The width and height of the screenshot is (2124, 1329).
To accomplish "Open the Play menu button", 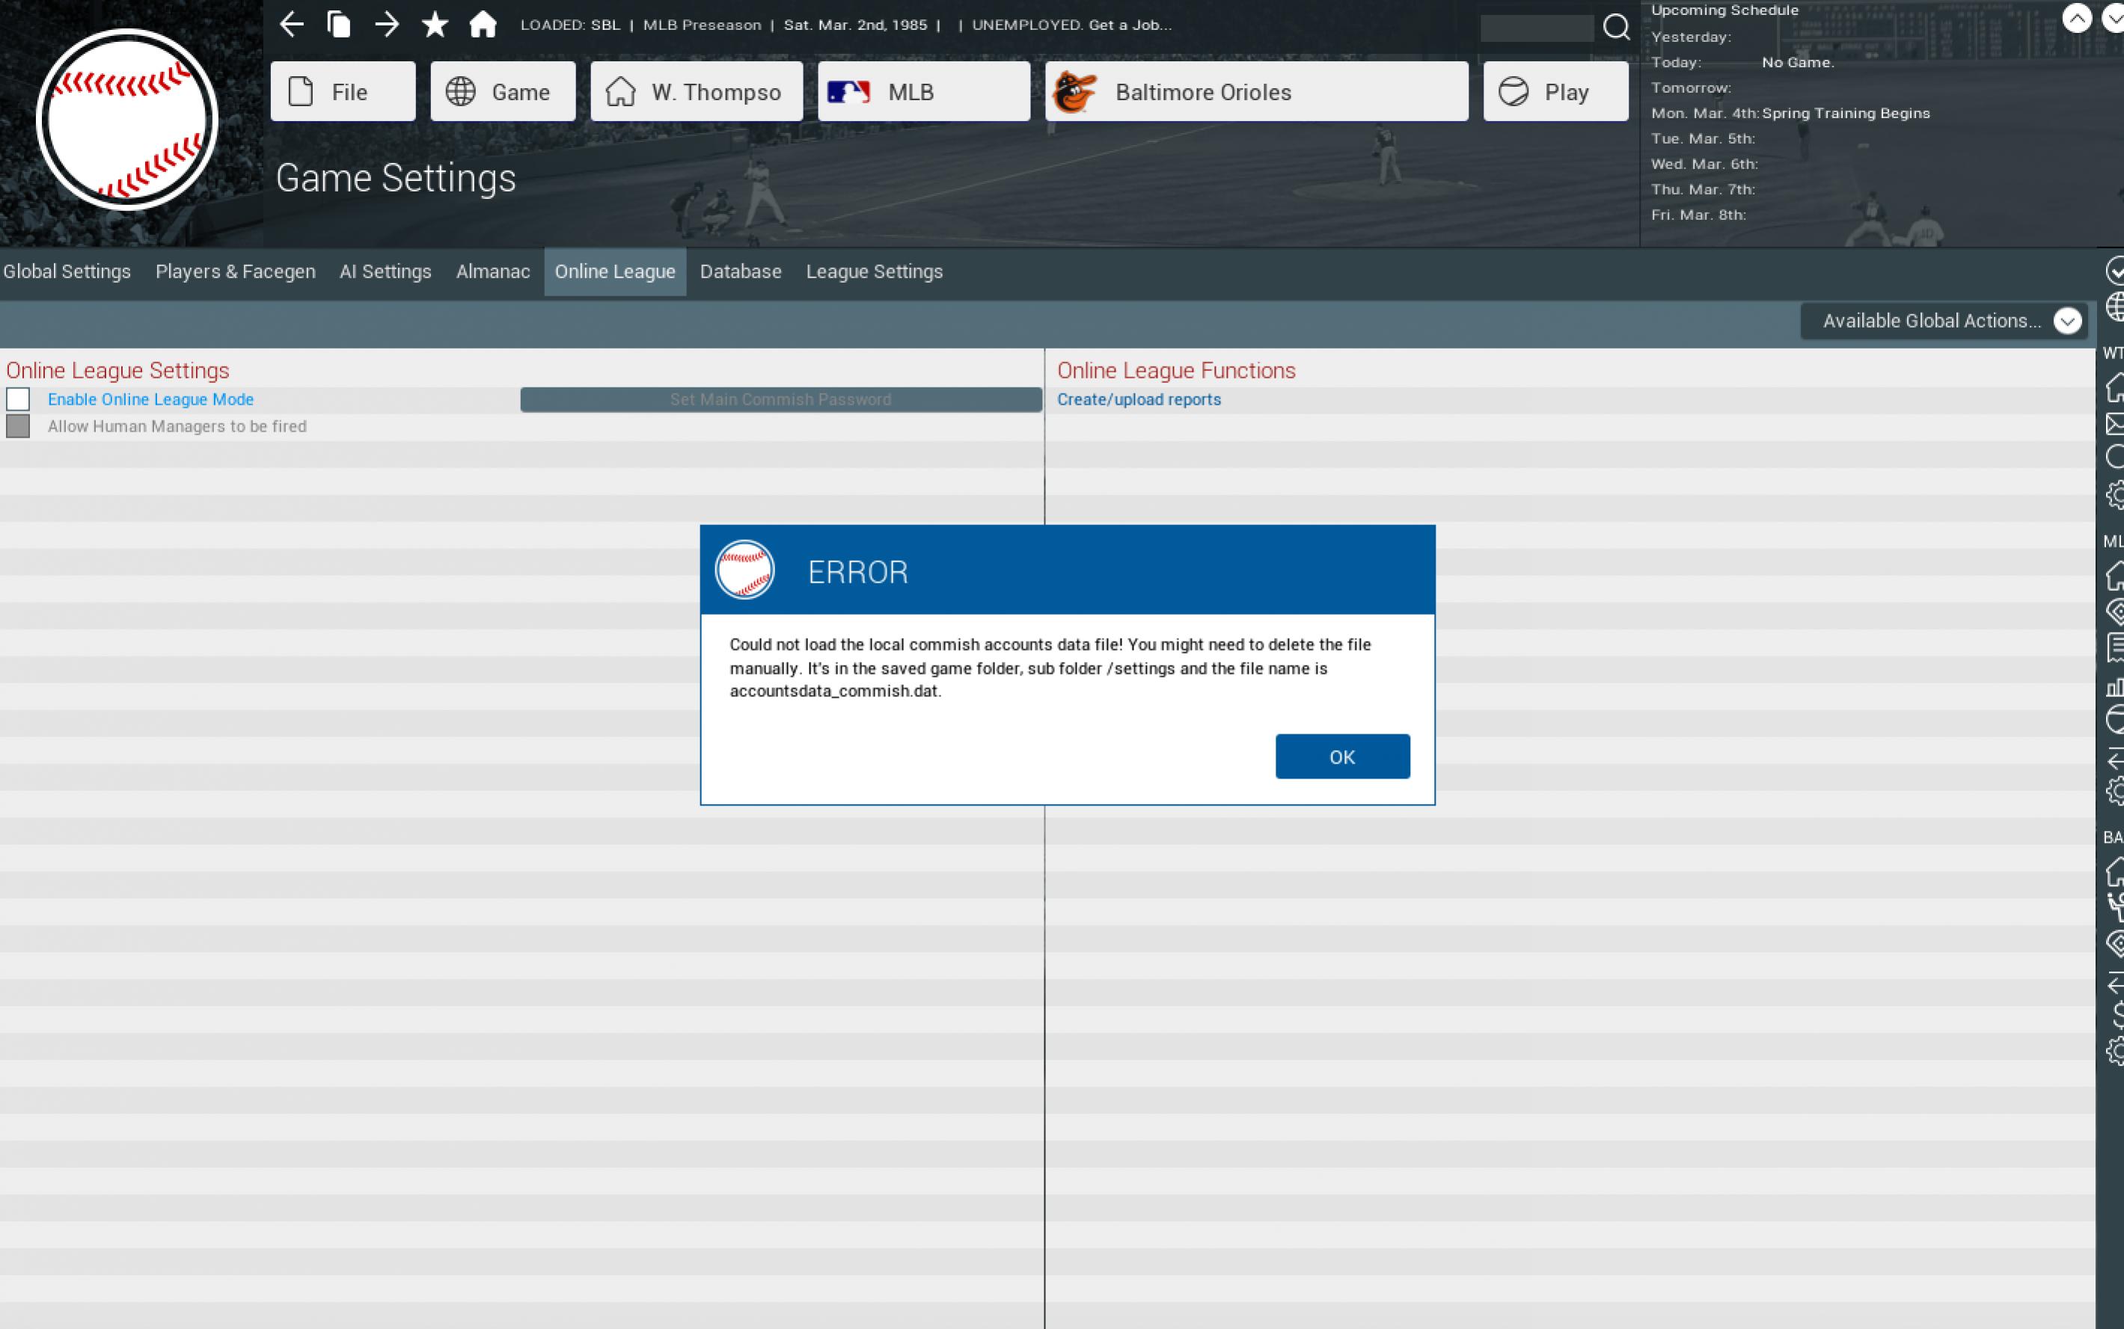I will click(x=1555, y=91).
